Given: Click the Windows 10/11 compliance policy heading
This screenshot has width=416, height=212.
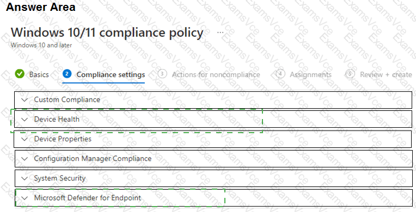Looking at the screenshot, I should 107,32.
